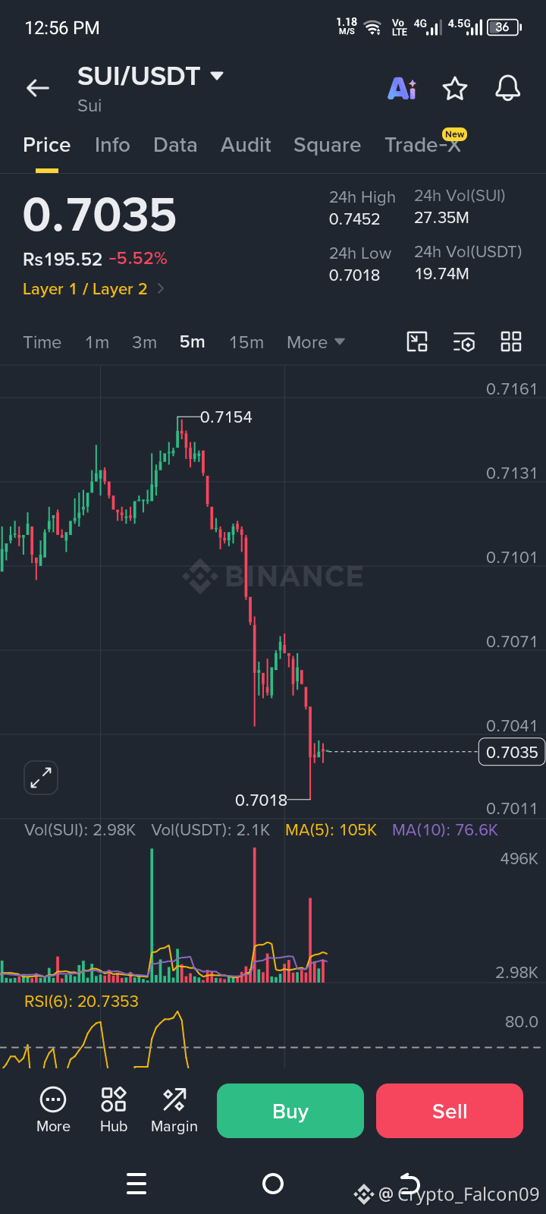Switch to the Trade-X tab

pyautogui.click(x=423, y=145)
